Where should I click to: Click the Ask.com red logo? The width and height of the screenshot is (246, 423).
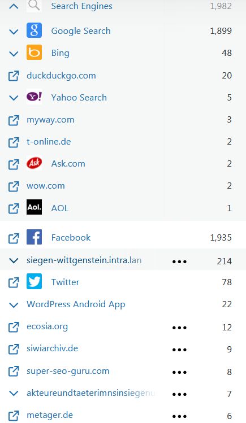34,163
